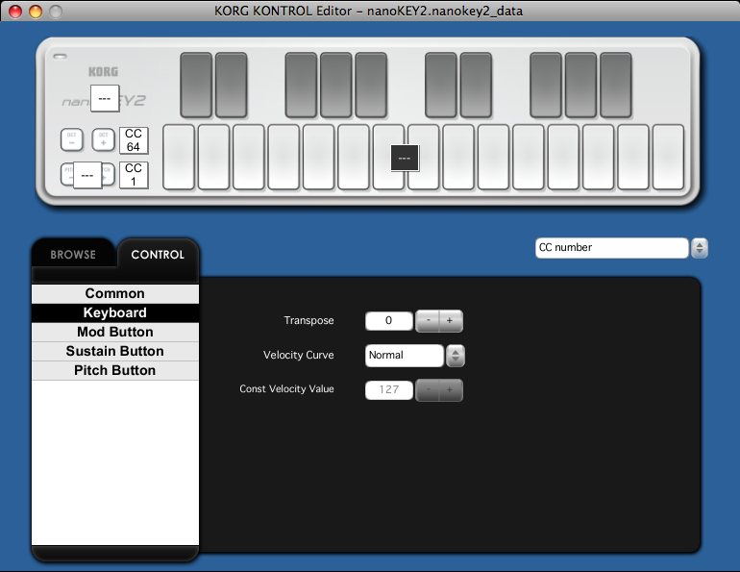Decrease Transpose with the minus button

428,321
